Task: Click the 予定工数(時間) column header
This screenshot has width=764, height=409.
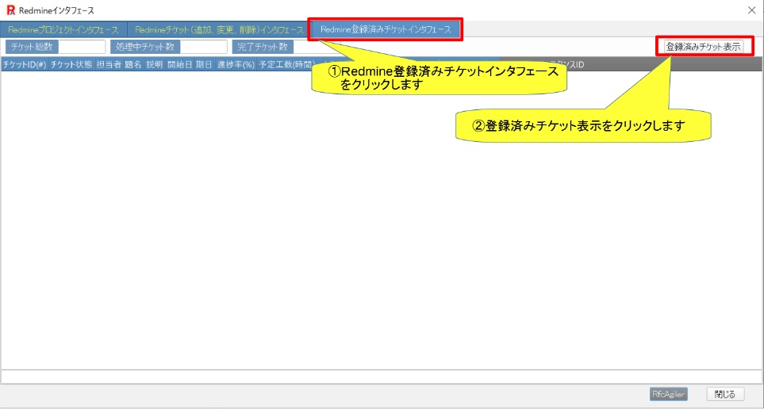Action: tap(286, 64)
